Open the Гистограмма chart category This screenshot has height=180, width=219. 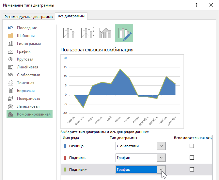click(29, 44)
